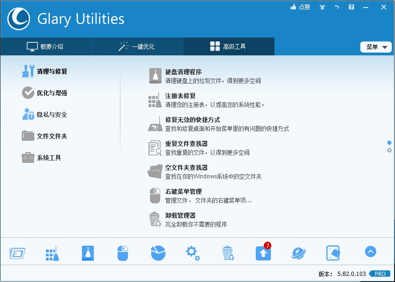Screen dimensions: 395x282
Task: Open the 菜单 dropdown
Action: tap(376, 47)
